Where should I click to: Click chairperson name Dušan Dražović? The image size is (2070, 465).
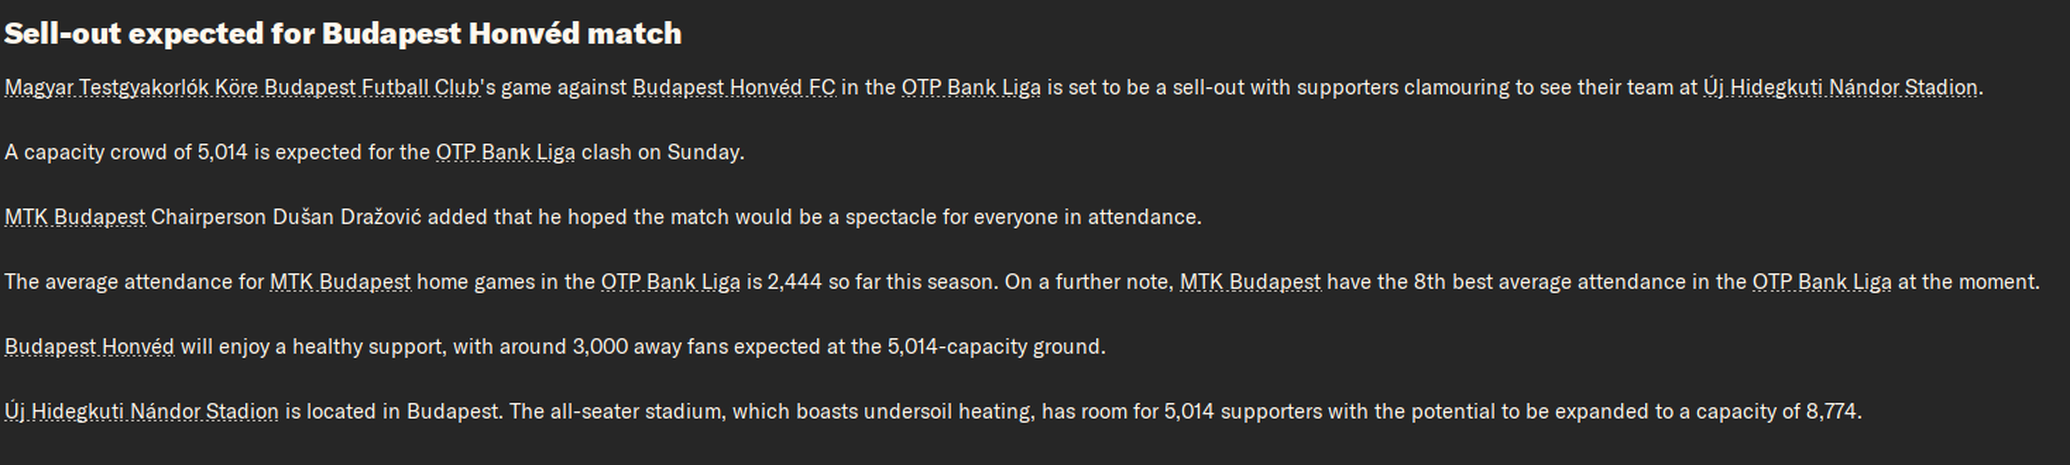[x=347, y=217]
